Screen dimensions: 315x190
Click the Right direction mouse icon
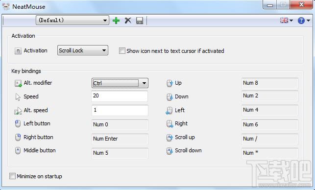tap(170, 124)
